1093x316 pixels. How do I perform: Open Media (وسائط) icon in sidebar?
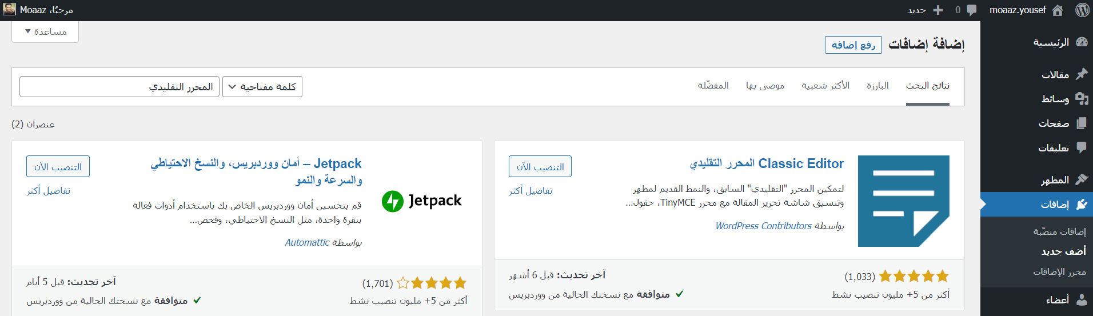coord(1082,99)
